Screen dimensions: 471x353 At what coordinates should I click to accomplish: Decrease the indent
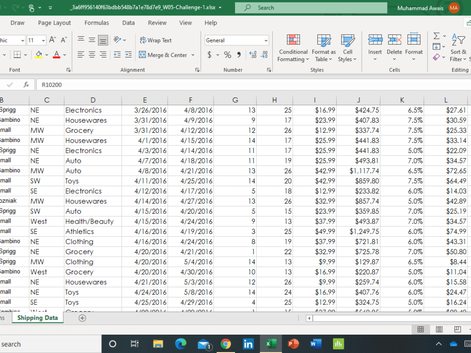[x=117, y=55]
